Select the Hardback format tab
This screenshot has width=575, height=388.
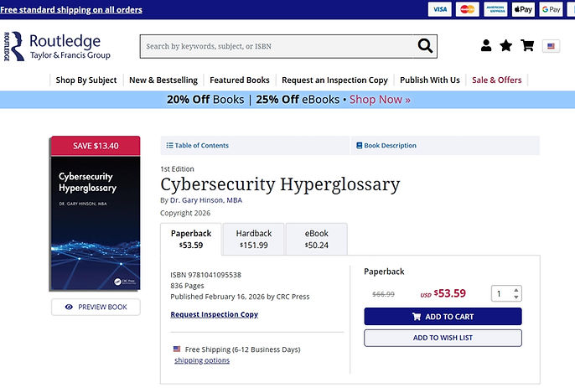(254, 239)
